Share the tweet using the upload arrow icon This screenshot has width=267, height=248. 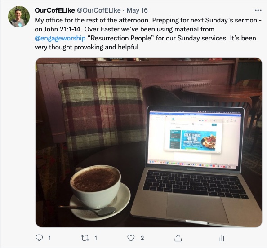click(x=178, y=238)
